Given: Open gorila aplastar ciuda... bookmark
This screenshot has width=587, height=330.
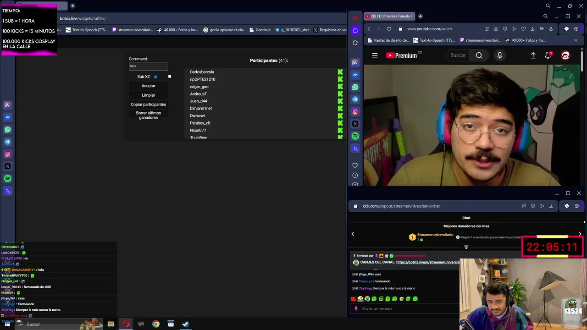Looking at the screenshot, I should coord(224,30).
